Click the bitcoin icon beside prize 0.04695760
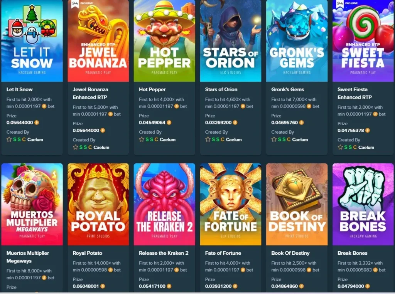This screenshot has height=294, width=395. [x=301, y=123]
